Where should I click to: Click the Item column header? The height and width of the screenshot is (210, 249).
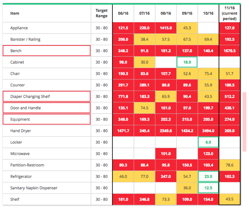[x=15, y=13]
